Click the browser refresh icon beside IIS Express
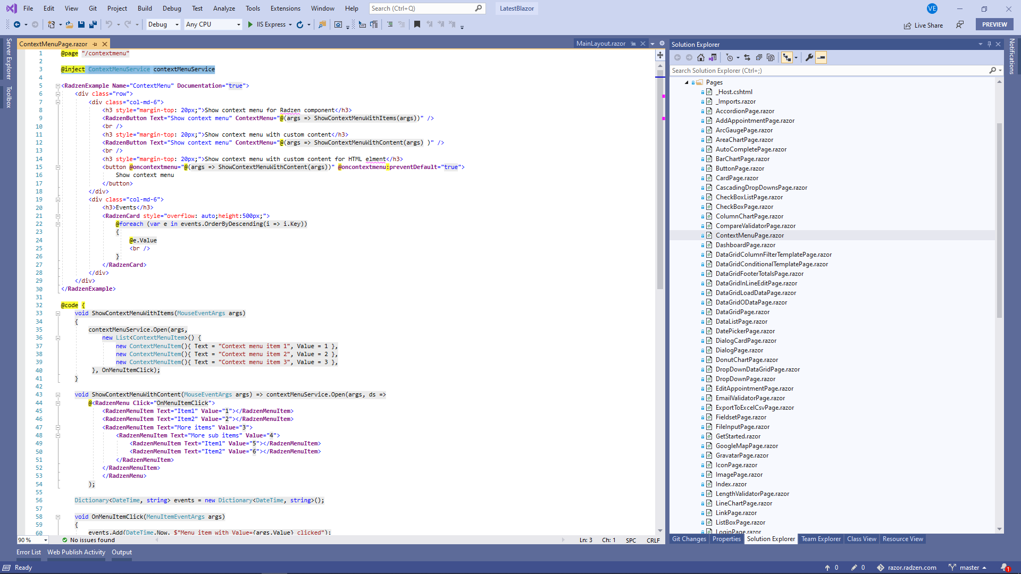The width and height of the screenshot is (1021, 574). [300, 24]
